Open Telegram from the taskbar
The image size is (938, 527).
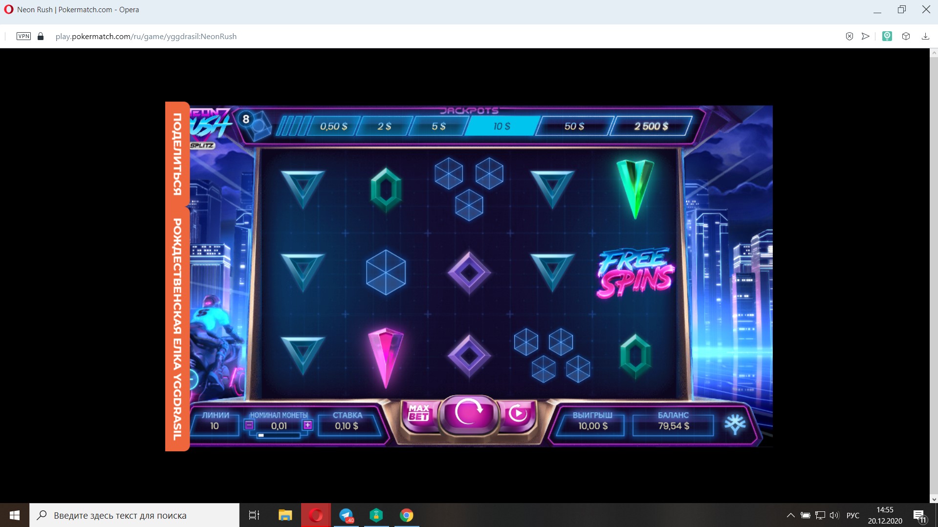pos(346,515)
